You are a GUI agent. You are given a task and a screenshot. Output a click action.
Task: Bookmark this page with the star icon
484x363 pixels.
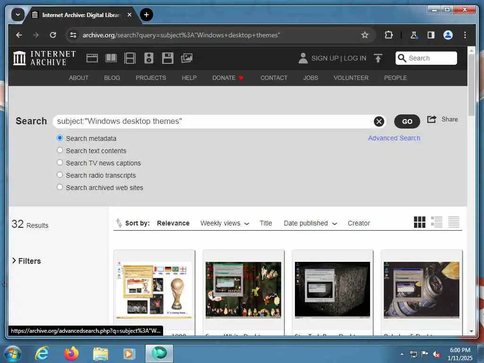[364, 35]
